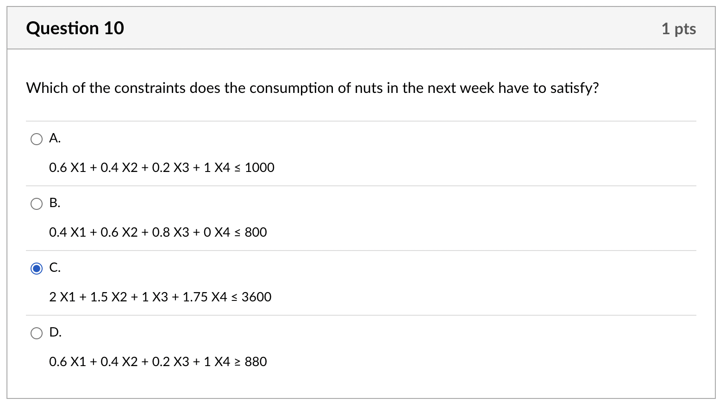Click the question prompt about nuts consumption
Screen dimensions: 726x404
[313, 88]
